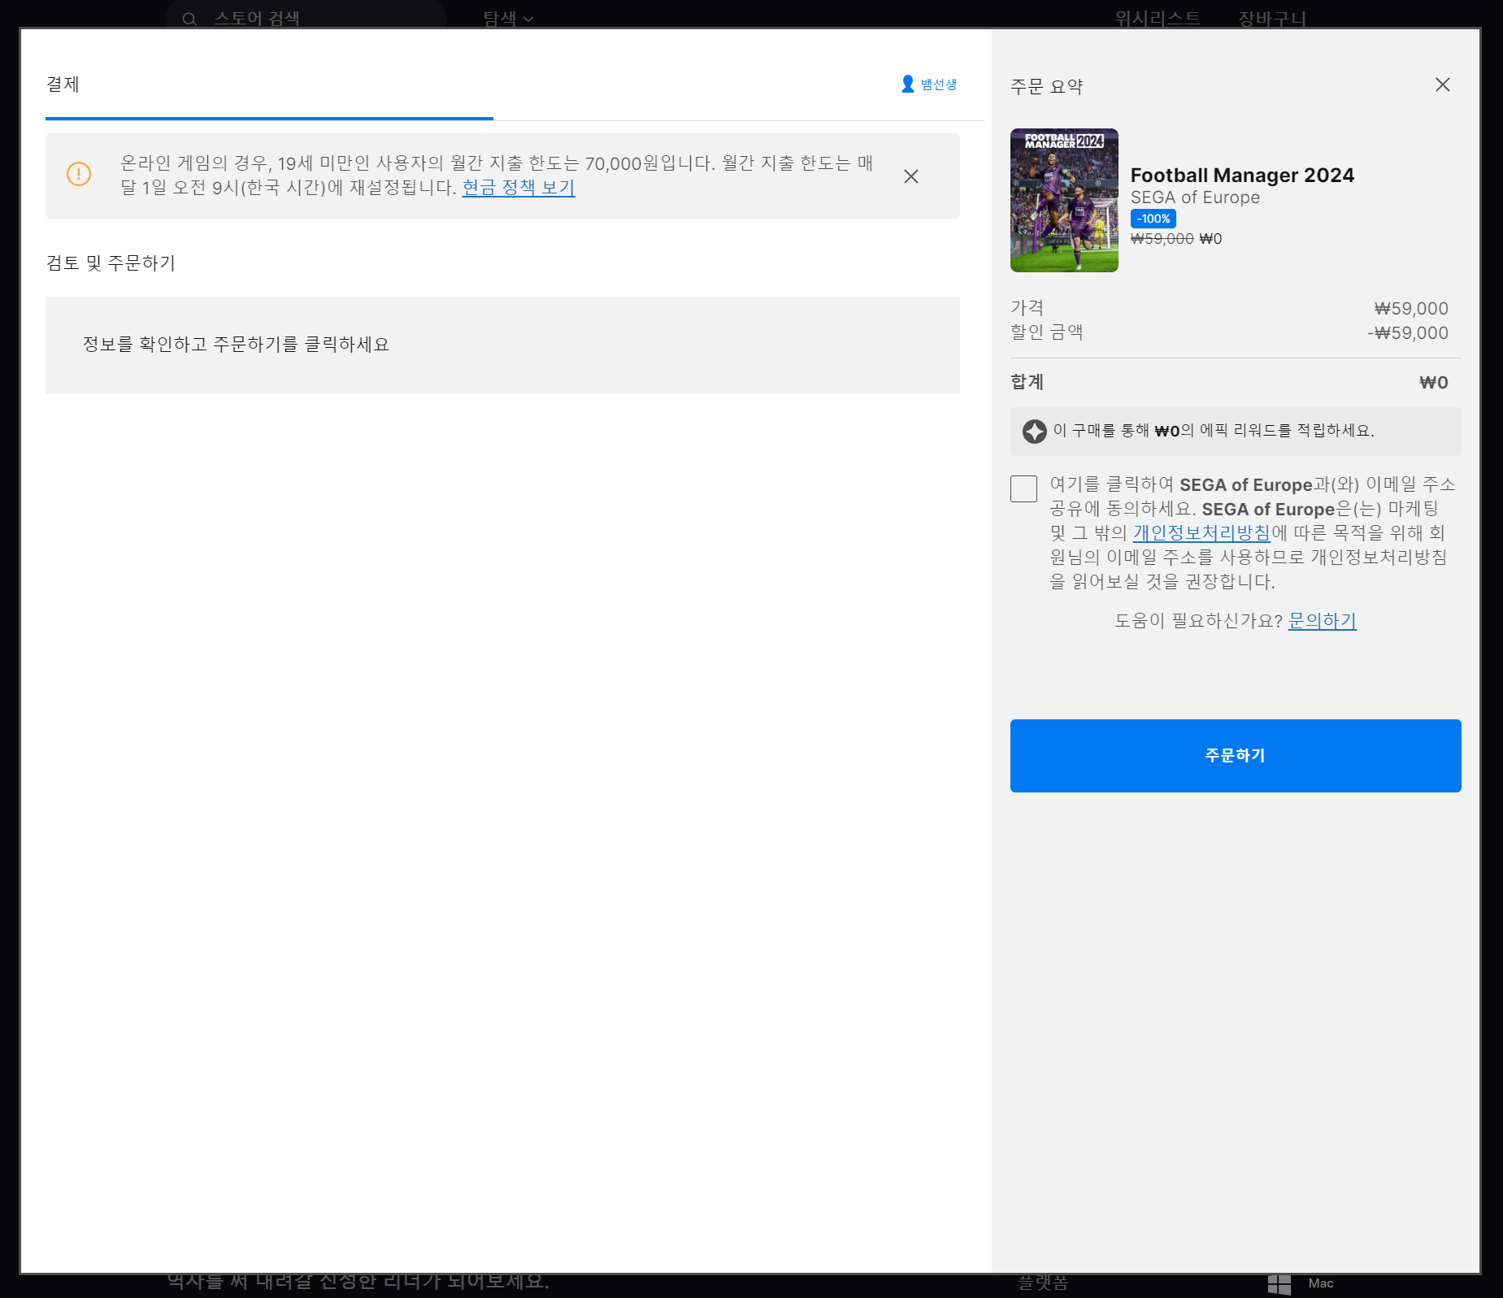Open the 현금 정책 보기 link
The width and height of the screenshot is (1503, 1298).
(x=518, y=188)
